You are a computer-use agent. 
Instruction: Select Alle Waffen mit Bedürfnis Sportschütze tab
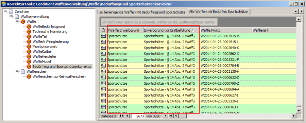point(218,12)
